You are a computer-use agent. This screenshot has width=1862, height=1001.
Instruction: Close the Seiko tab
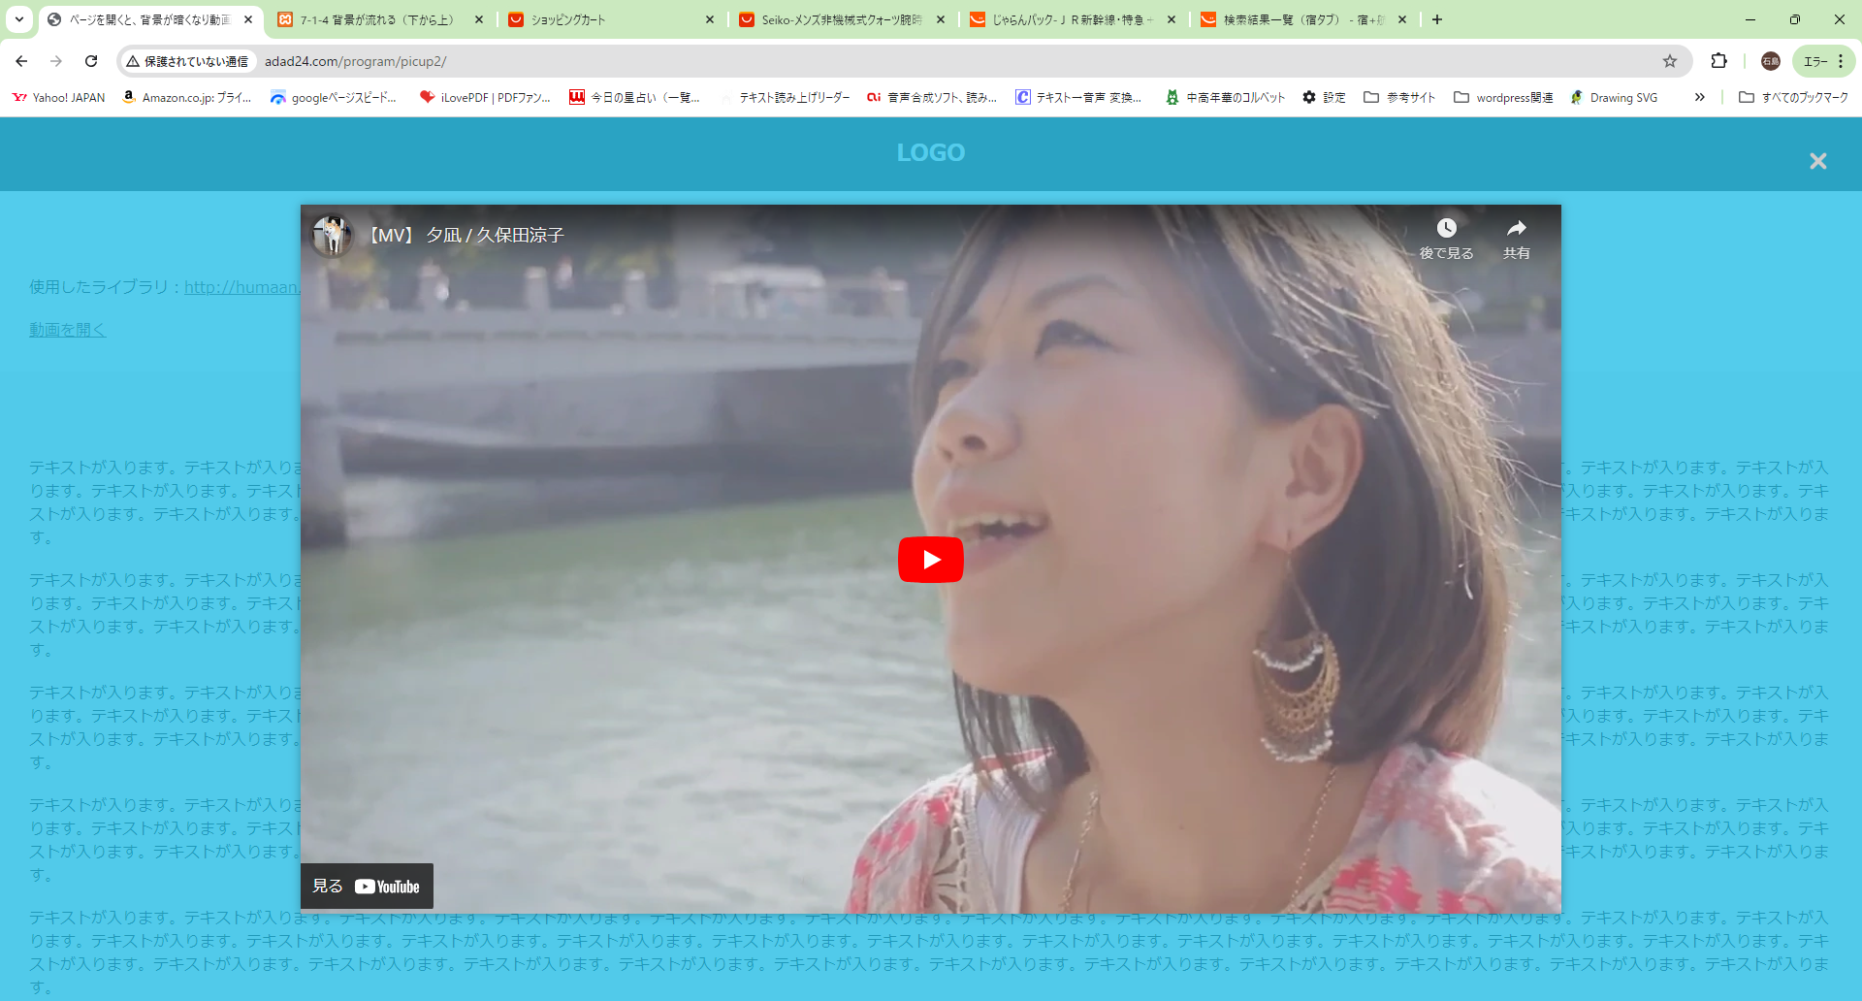941,19
